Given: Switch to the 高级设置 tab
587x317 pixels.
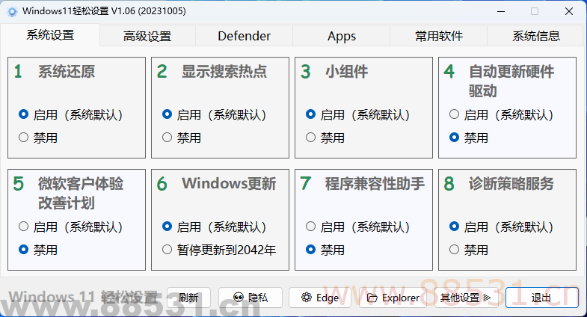Looking at the screenshot, I should (x=147, y=36).
